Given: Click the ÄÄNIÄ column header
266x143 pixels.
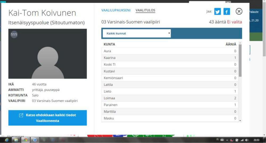Looking at the screenshot, I should point(231,44).
